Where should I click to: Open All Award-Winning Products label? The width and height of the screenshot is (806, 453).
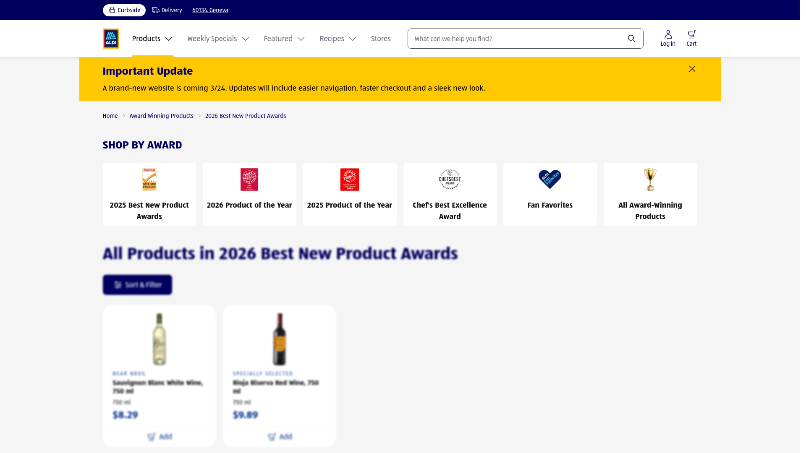click(x=650, y=211)
